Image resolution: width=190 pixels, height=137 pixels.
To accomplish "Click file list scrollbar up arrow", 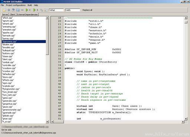I will 47,18.
